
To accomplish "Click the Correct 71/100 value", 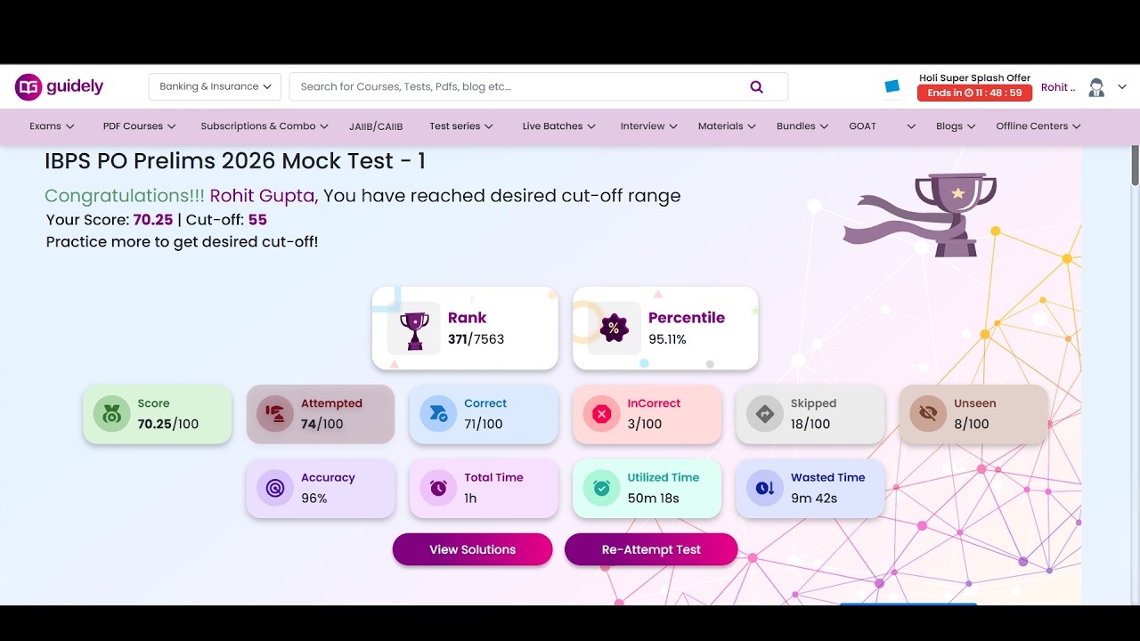I will (x=484, y=424).
